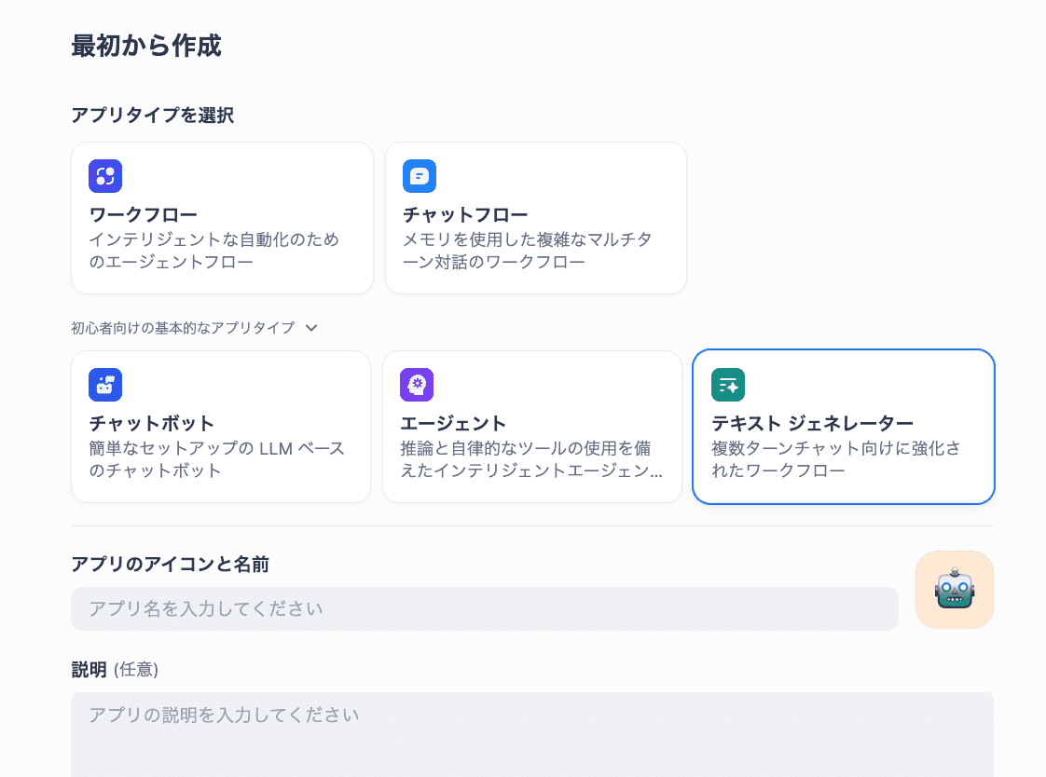
Task: Click the blue Chatflow (チャットフロー) icon
Action: click(x=420, y=176)
